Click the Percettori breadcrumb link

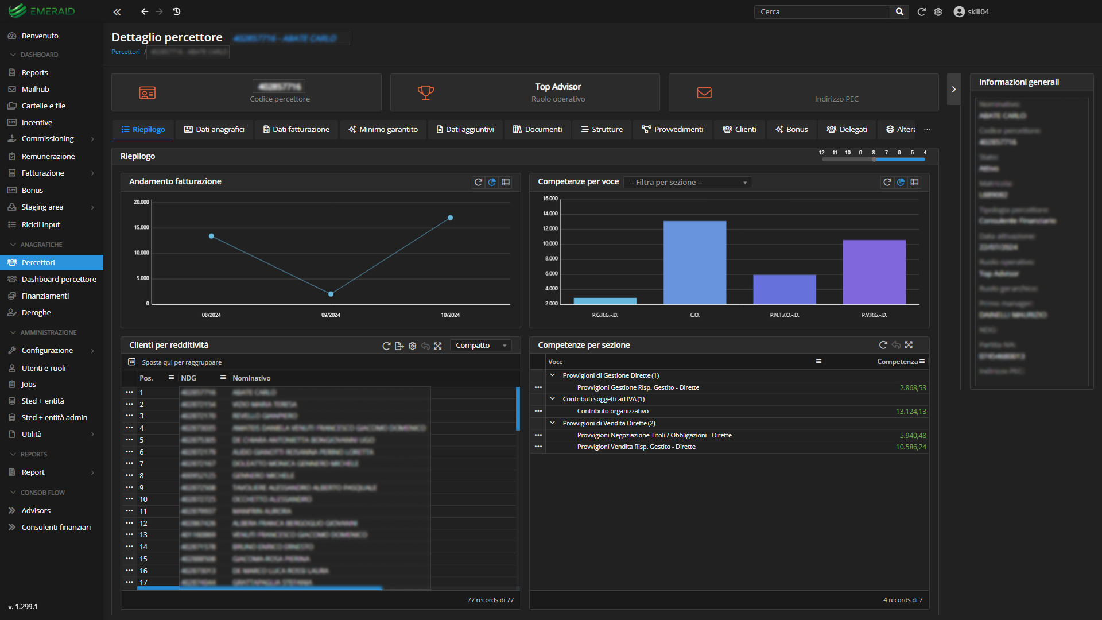[126, 52]
